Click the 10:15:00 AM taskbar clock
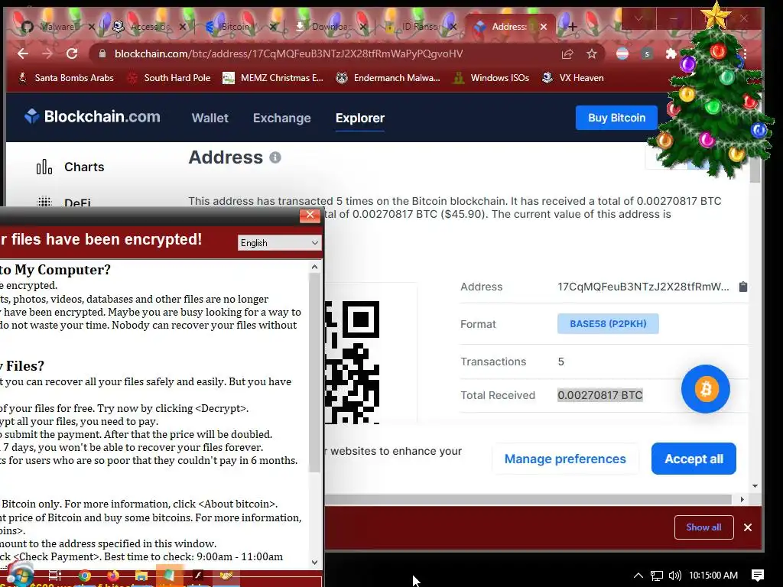The height and width of the screenshot is (587, 783). click(x=713, y=576)
